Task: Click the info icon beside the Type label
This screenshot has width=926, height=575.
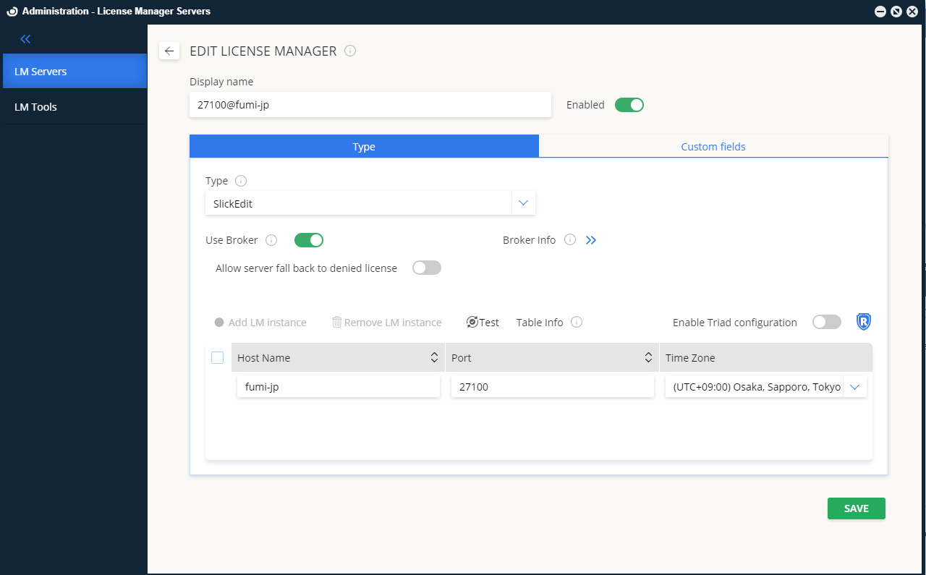Action: point(239,180)
